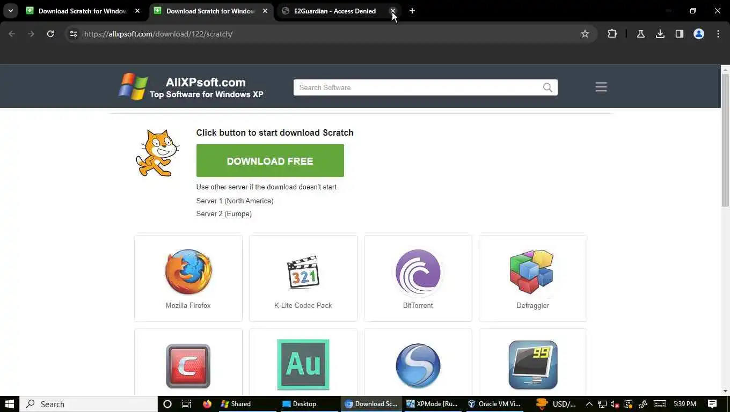Image resolution: width=730 pixels, height=412 pixels.
Task: Go back to previous page
Action: pyautogui.click(x=12, y=34)
